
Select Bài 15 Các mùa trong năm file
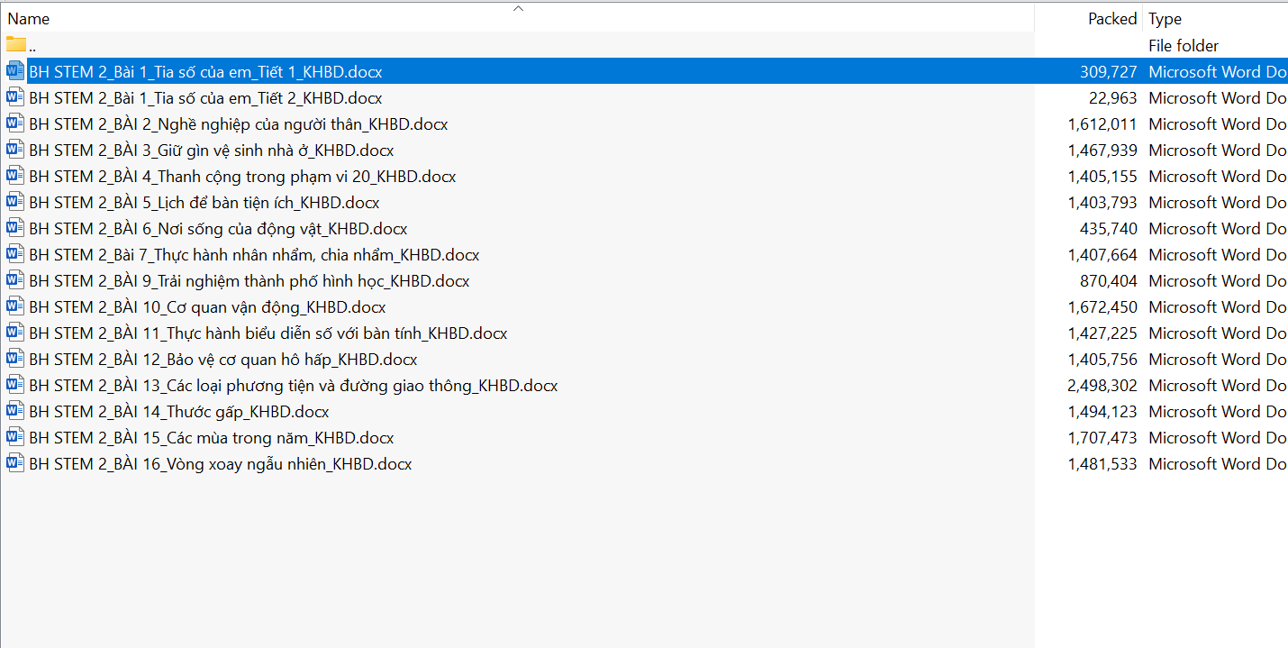pos(211,437)
